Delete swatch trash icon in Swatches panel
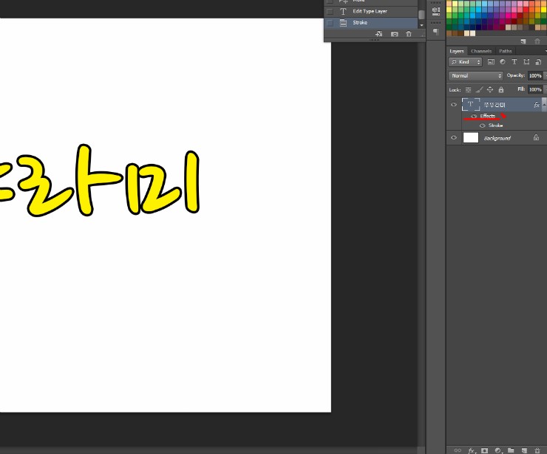This screenshot has height=454, width=547. 537,41
